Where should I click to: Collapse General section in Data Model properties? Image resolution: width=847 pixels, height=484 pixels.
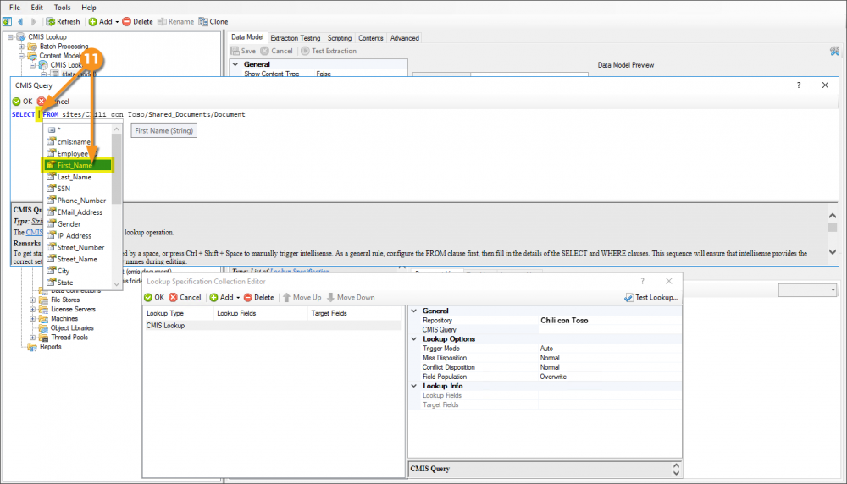pyautogui.click(x=235, y=64)
